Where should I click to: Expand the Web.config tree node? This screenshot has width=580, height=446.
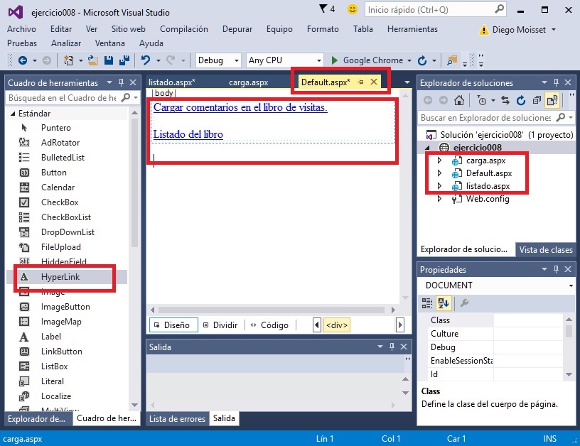(x=439, y=199)
